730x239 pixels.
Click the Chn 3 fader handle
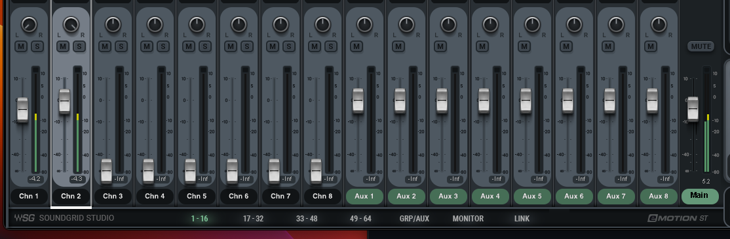pos(107,171)
